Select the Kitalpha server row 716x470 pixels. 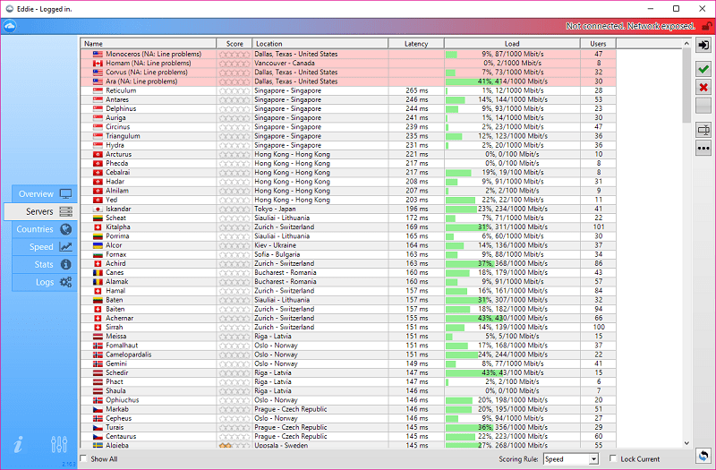coord(348,227)
